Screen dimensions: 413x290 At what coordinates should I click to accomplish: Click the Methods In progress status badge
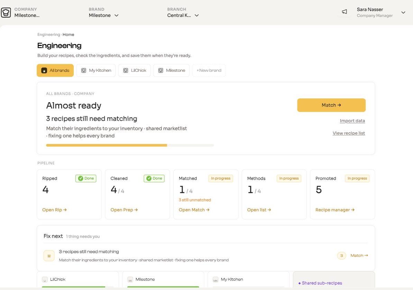289,178
